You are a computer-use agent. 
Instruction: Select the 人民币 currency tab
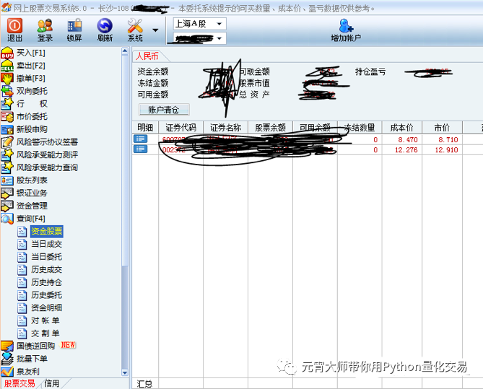pyautogui.click(x=147, y=56)
